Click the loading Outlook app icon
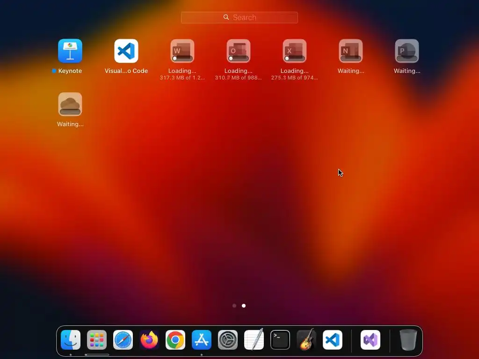 [239, 50]
